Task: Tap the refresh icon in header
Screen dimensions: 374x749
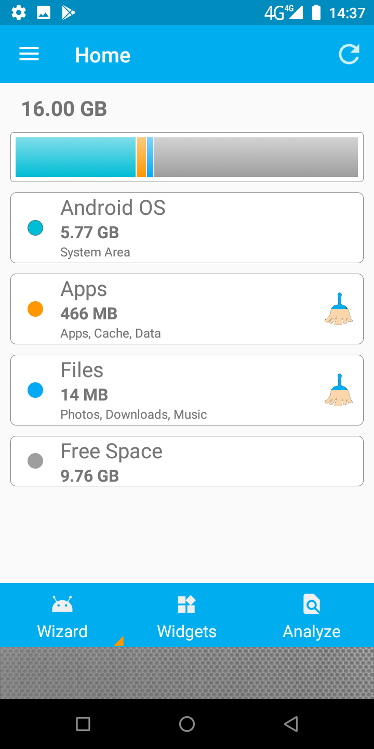Action: 349,55
